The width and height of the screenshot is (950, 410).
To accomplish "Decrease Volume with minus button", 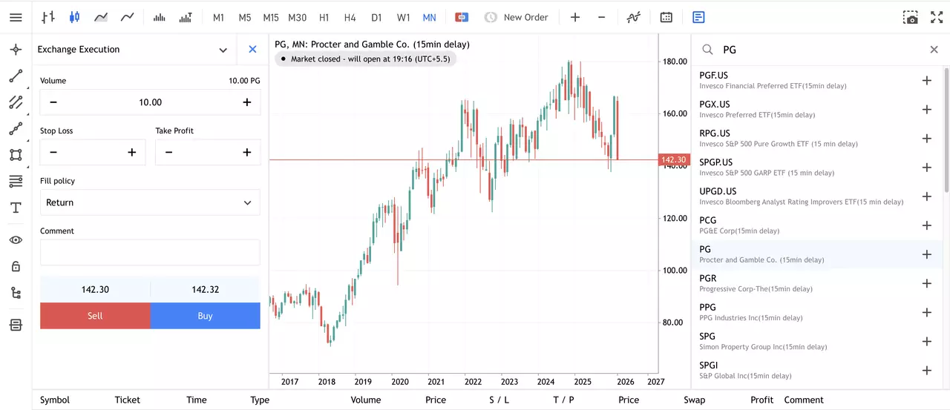I will tap(53, 102).
